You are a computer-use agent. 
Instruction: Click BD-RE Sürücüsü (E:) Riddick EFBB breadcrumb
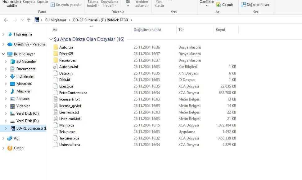pyautogui.click(x=100, y=20)
